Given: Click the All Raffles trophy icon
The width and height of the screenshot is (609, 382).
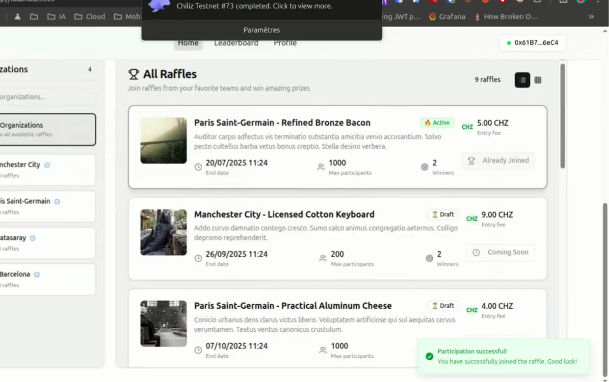Looking at the screenshot, I should (134, 74).
